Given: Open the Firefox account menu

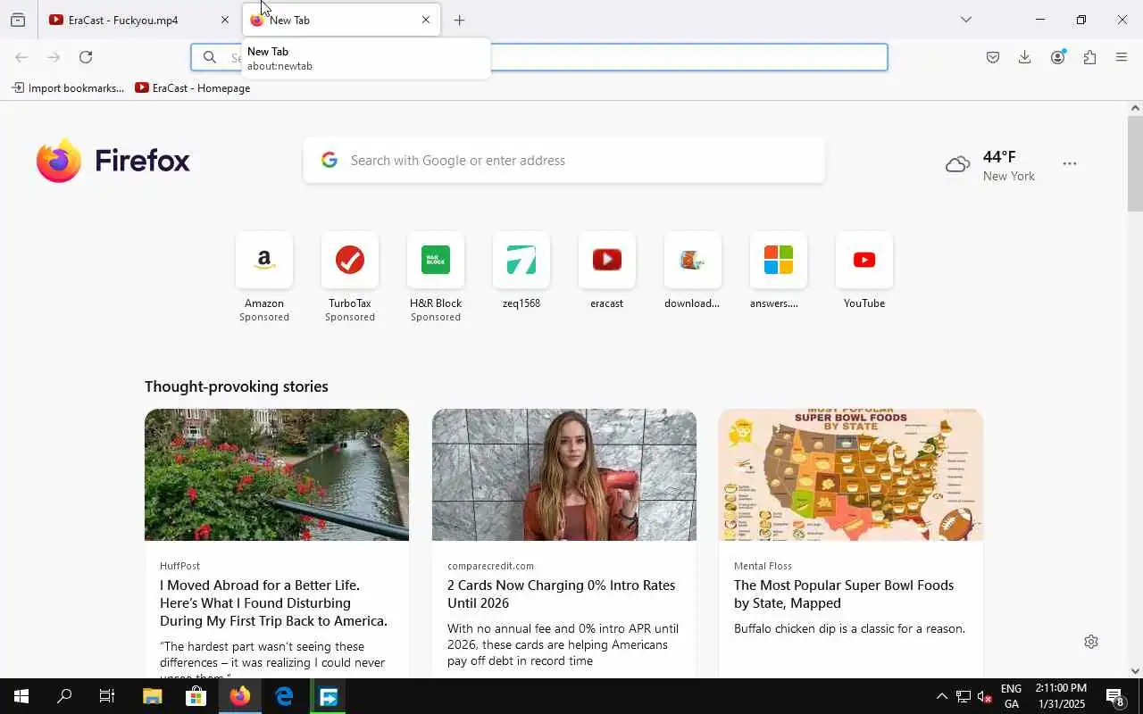Looking at the screenshot, I should [x=1058, y=57].
